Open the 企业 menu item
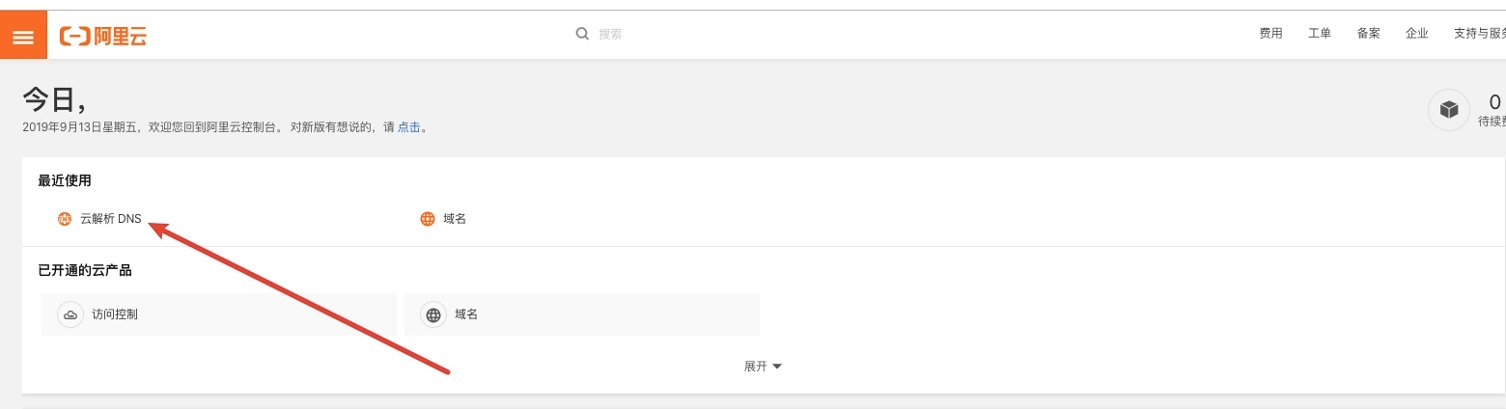1506x409 pixels. (x=1417, y=34)
